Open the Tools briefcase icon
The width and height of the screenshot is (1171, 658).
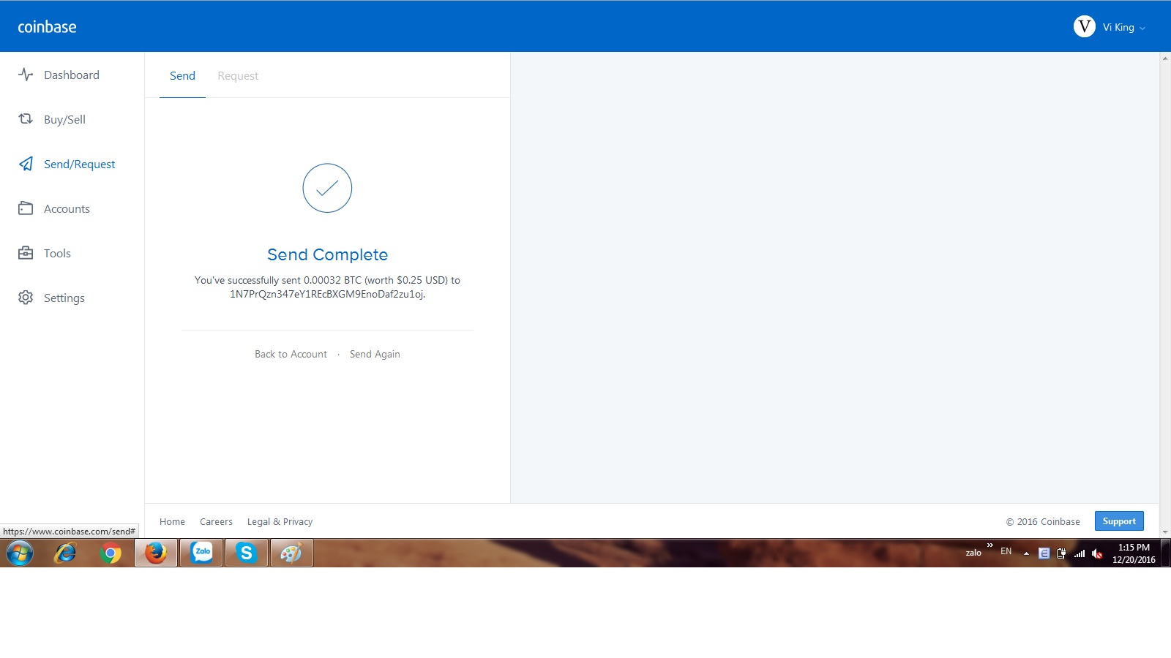pyautogui.click(x=26, y=253)
